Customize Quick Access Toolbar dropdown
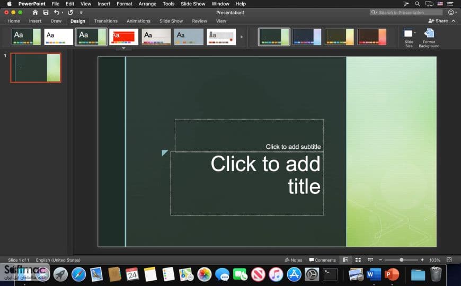 (81, 13)
